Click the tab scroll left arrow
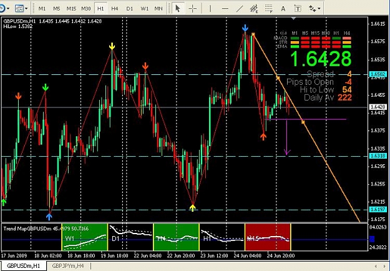Viewport: 390px width, 271px height. click(x=376, y=266)
